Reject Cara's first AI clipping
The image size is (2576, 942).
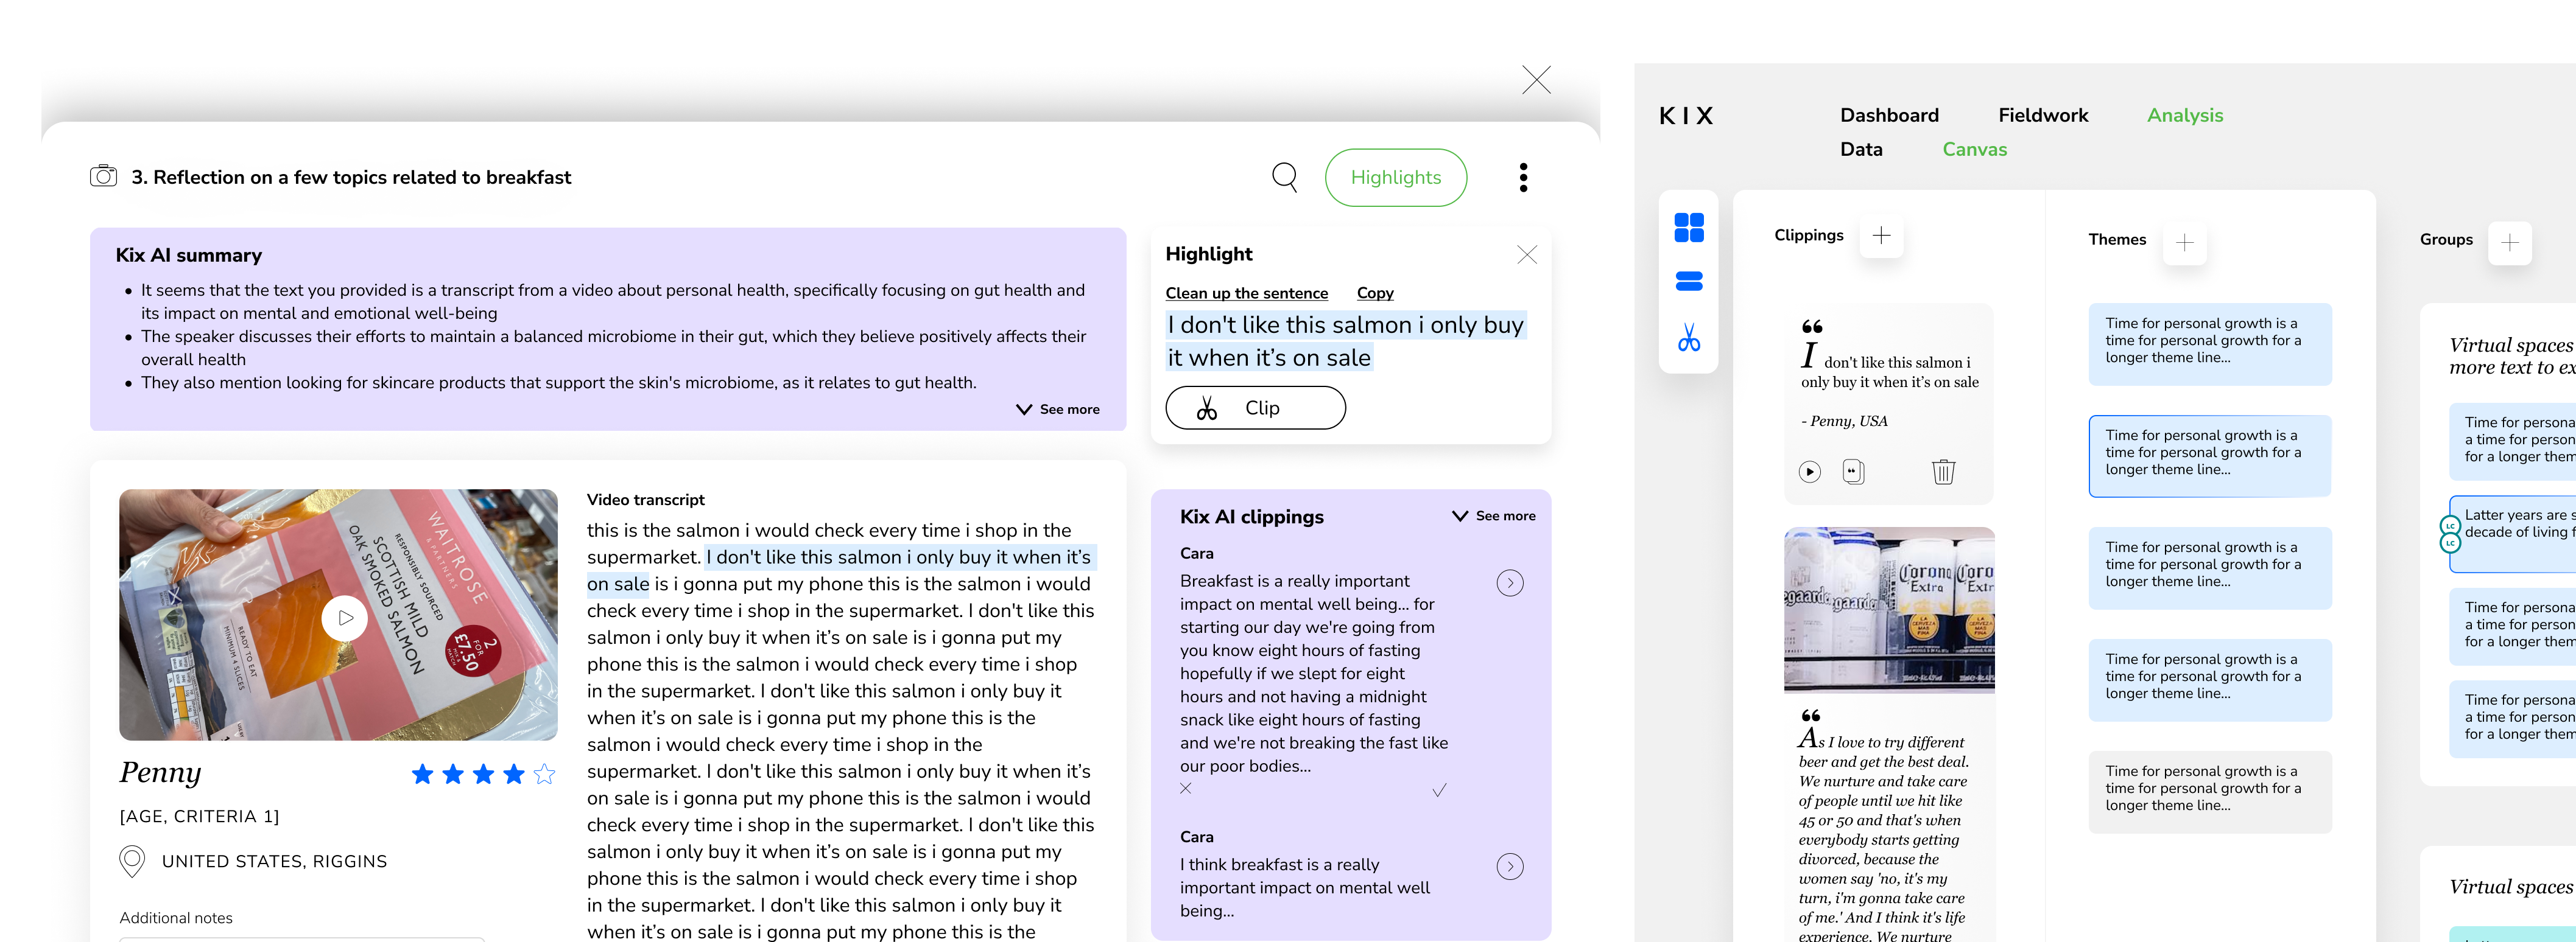pos(1185,788)
